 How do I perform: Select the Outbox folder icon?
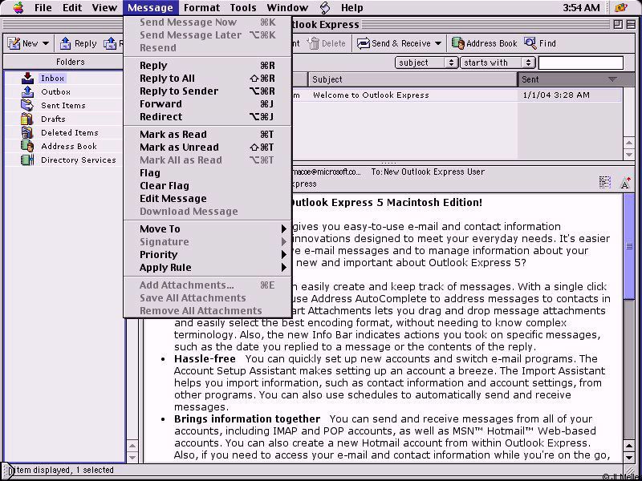tap(27, 91)
